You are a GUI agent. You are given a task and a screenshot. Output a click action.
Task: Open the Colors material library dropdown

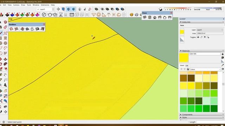click(x=205, y=69)
